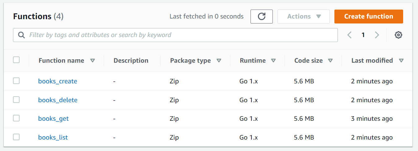Open the books_create function link

[58, 82]
